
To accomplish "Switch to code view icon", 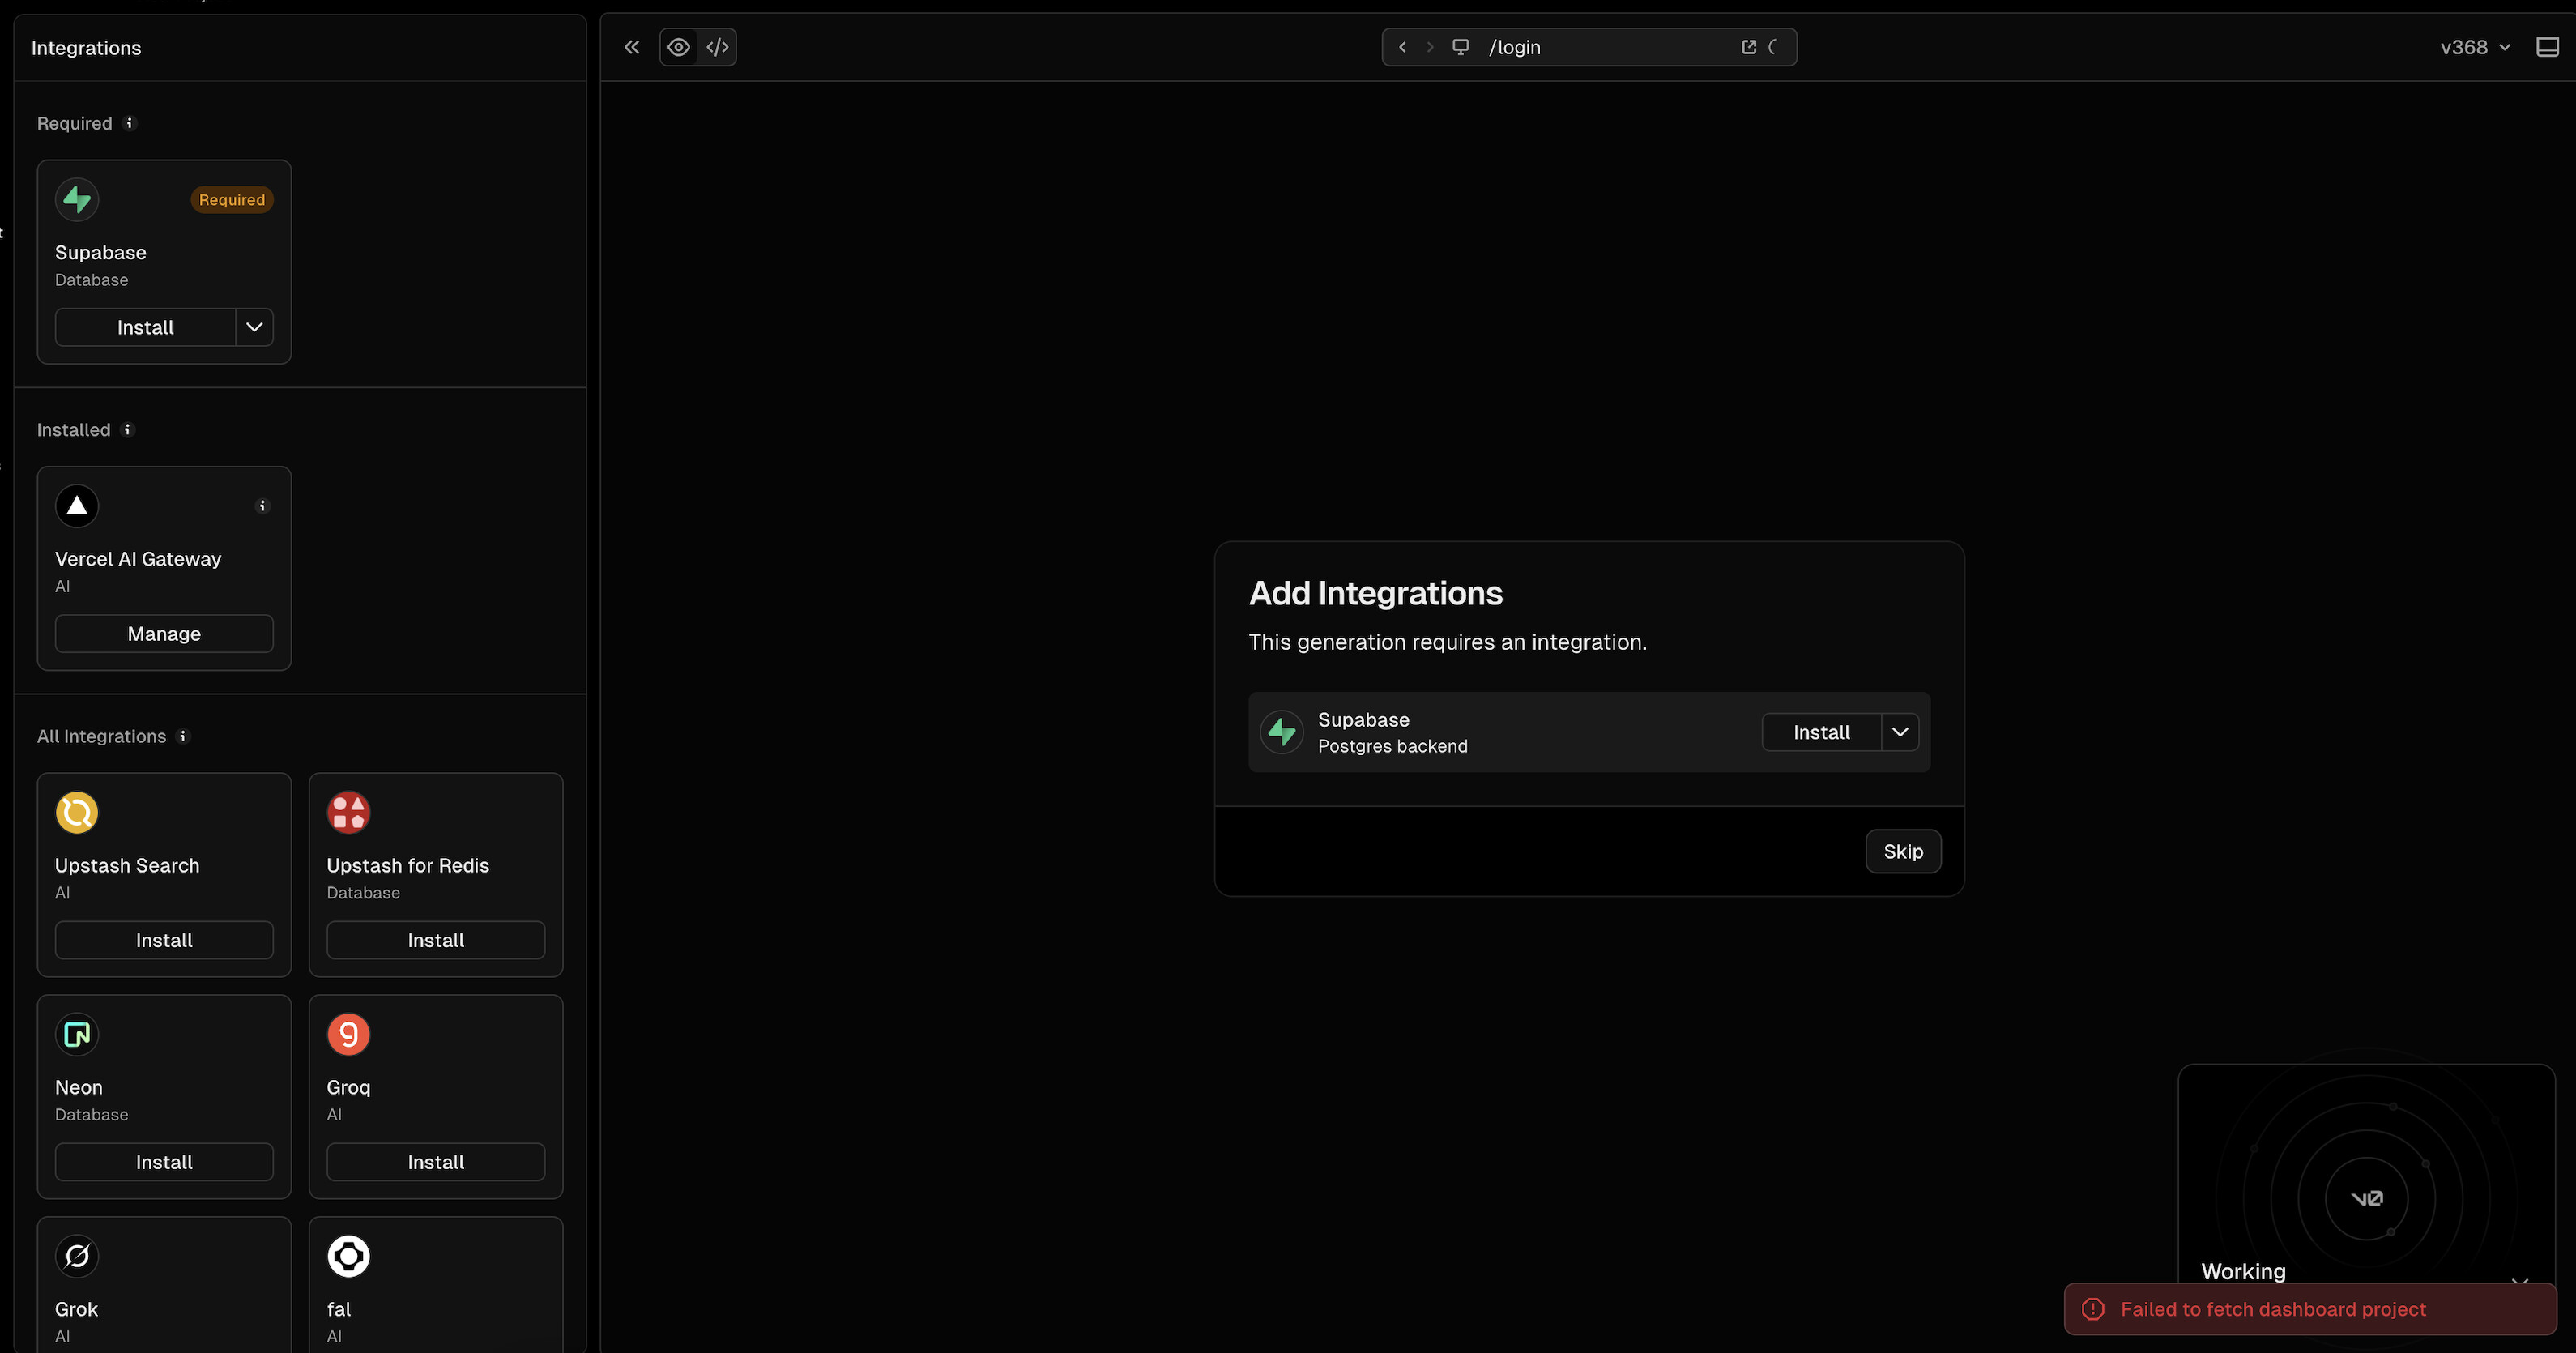I will [x=718, y=47].
